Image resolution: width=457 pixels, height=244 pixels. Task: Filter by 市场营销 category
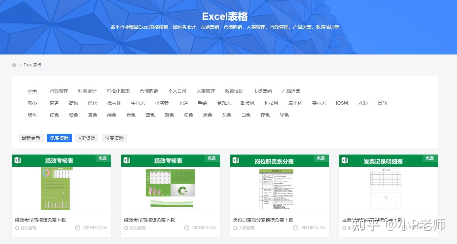[x=263, y=91]
